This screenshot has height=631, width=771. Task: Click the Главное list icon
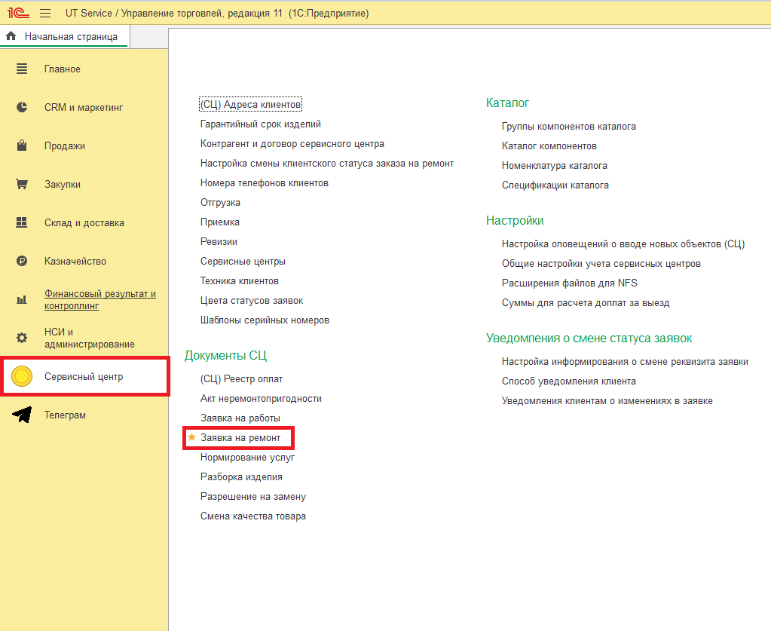point(22,69)
